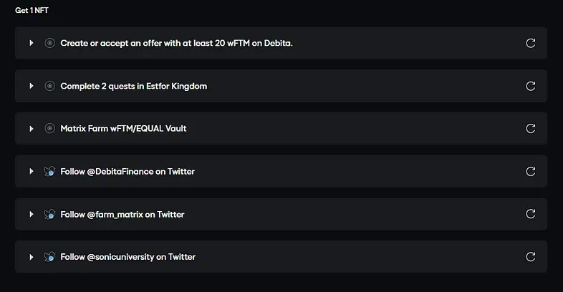Image resolution: width=563 pixels, height=292 pixels.
Task: Refresh the Debita wFTM offer task status
Action: [531, 43]
